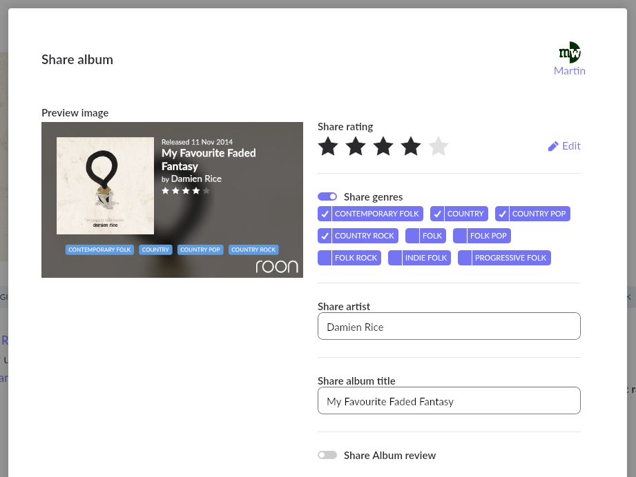Click the Contemporary Folk tag in preview

(99, 250)
